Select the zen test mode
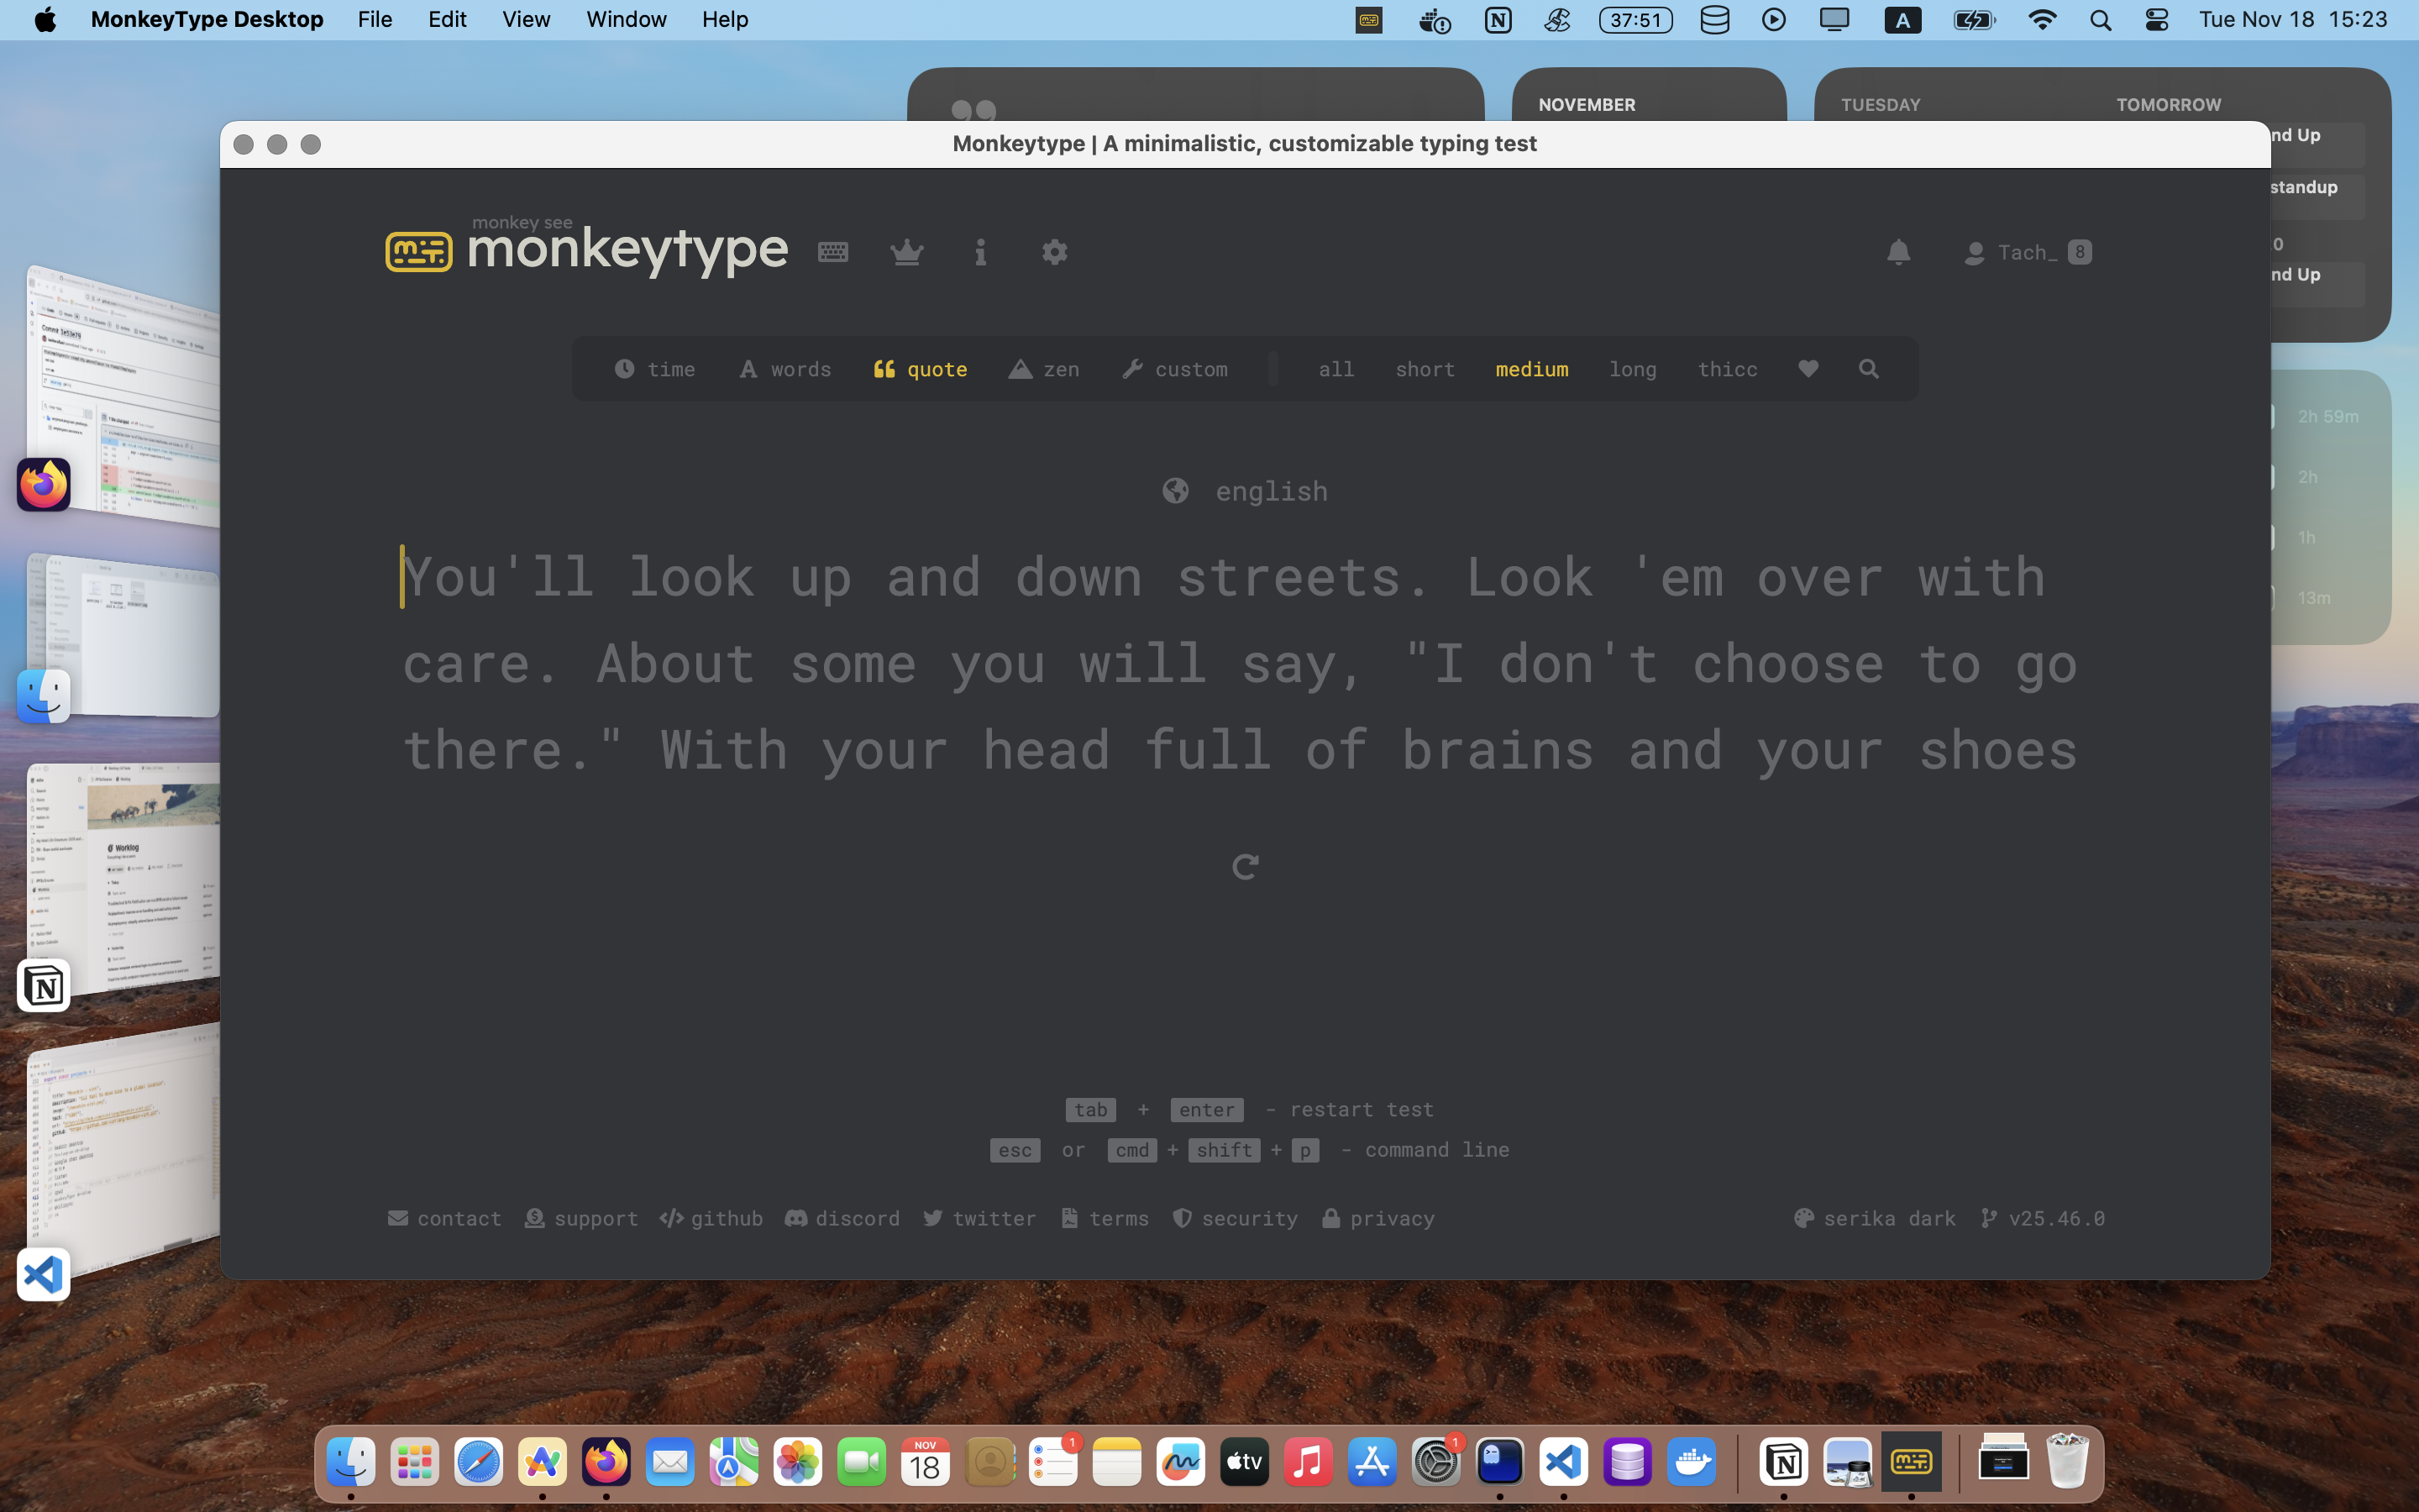2419x1512 pixels. coord(1043,369)
